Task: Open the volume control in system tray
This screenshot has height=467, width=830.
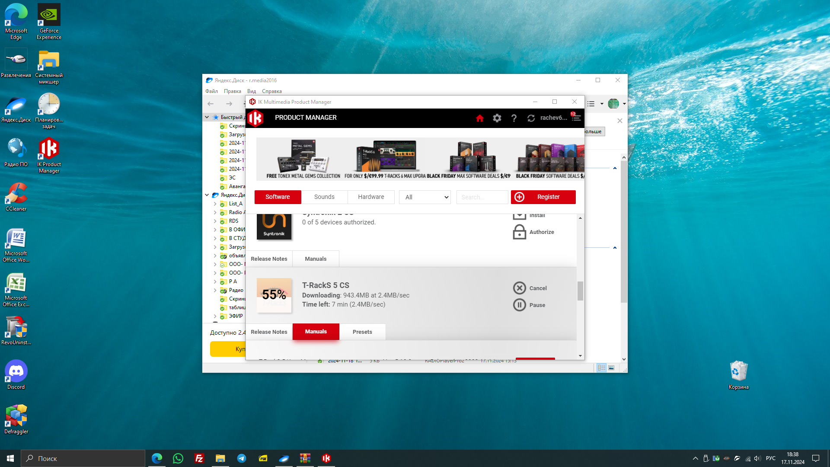Action: pyautogui.click(x=757, y=458)
